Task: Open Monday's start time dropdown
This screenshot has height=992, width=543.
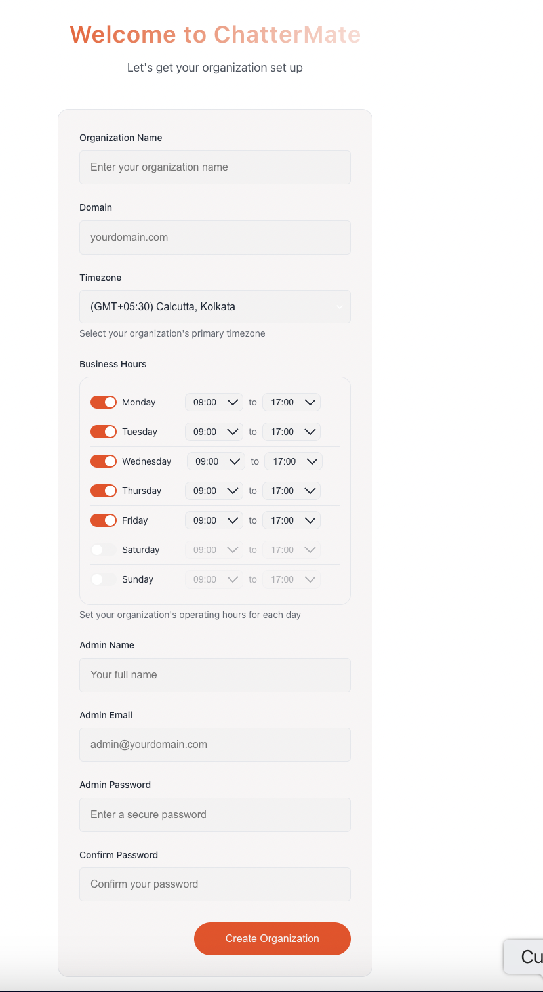Action: (214, 402)
